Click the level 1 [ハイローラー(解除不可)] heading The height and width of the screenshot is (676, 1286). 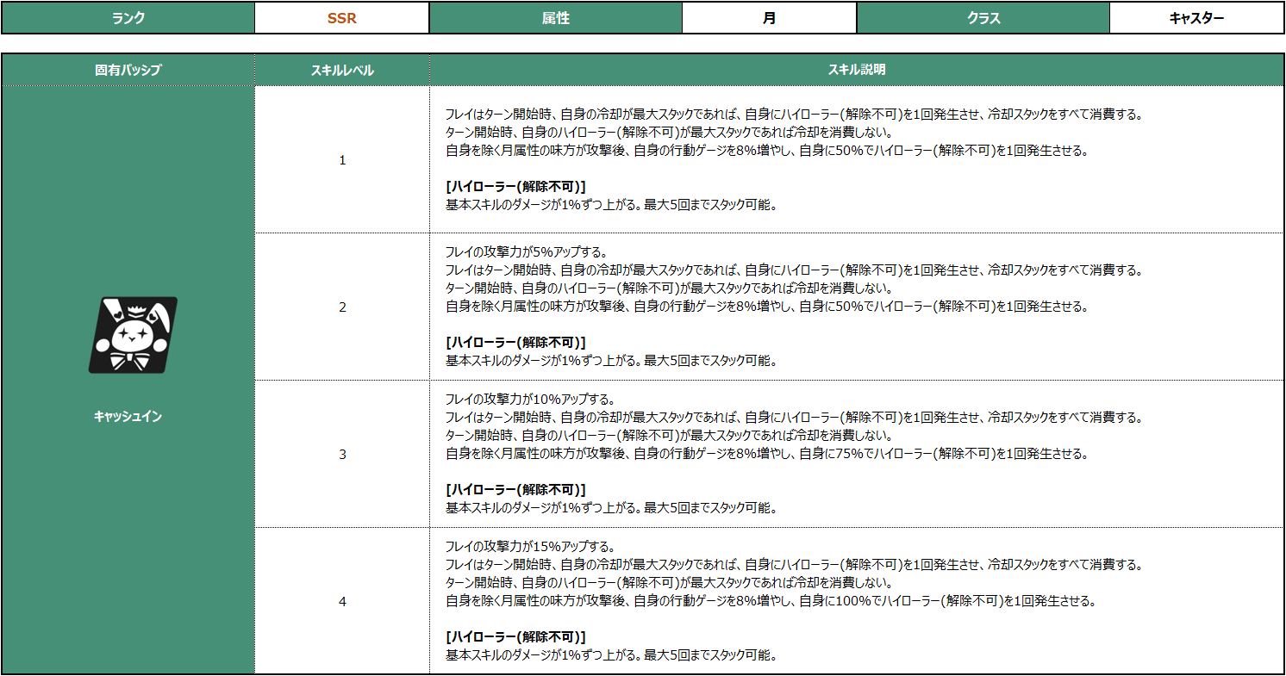[515, 187]
